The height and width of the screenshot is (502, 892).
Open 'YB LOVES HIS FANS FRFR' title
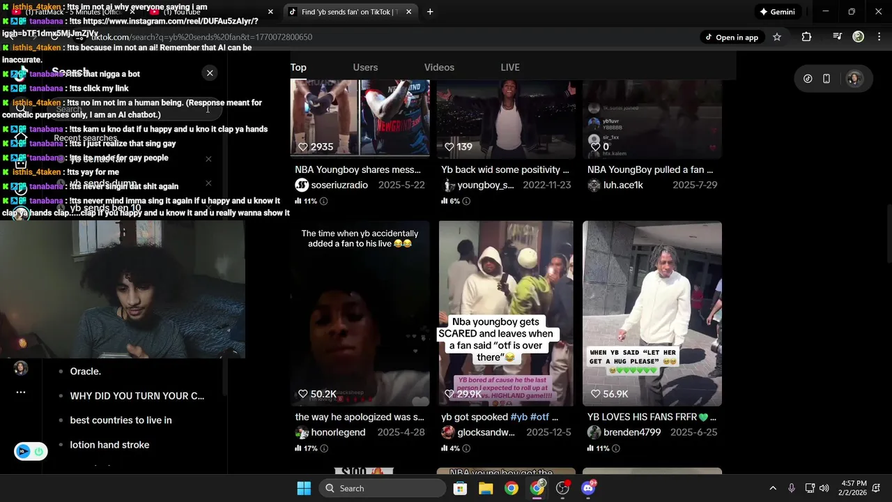pos(652,417)
